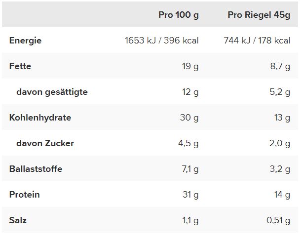Click the 31 g protein value
Image resolution: width=302 pixels, height=244 pixels.
tap(190, 195)
